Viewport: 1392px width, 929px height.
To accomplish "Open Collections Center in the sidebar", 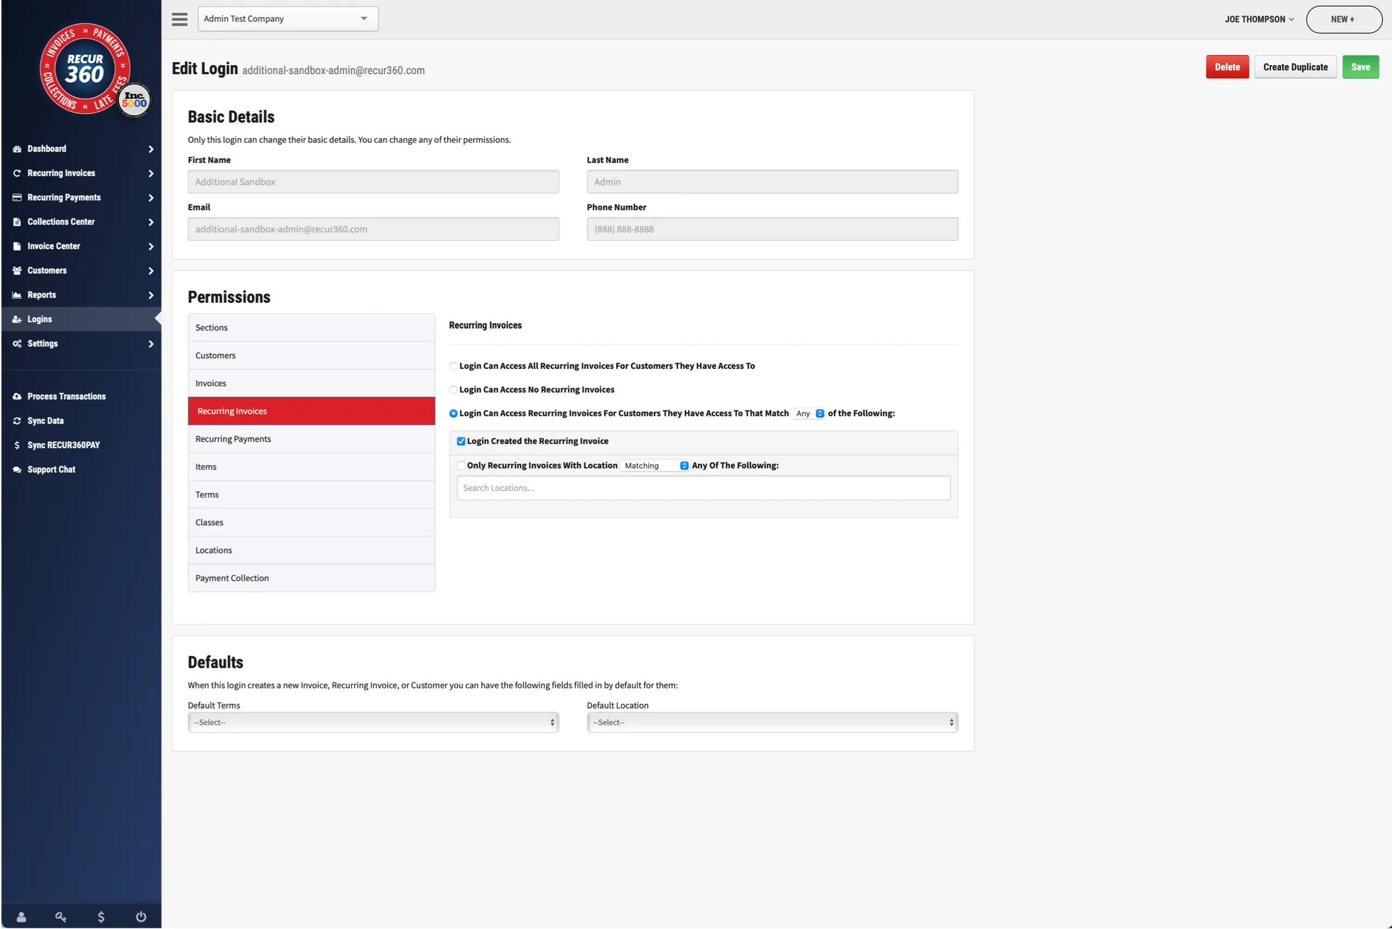I will pyautogui.click(x=82, y=221).
